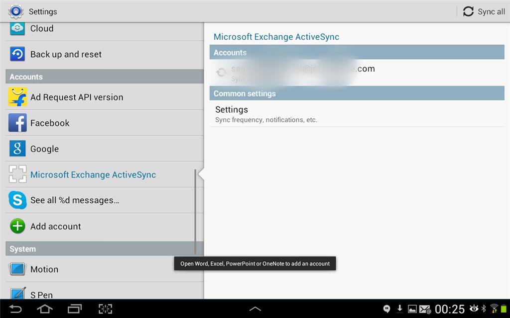Open the Facebook account entry

point(105,123)
